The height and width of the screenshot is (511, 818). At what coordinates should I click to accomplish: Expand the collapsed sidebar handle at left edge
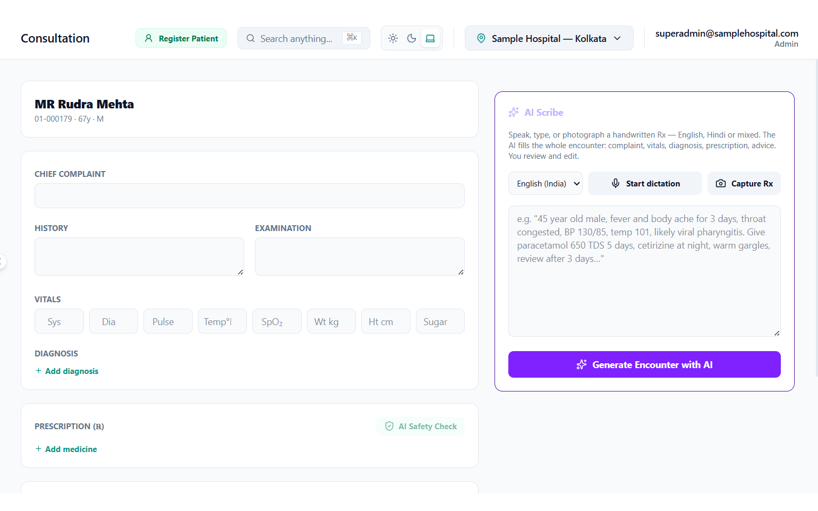(x=2, y=261)
